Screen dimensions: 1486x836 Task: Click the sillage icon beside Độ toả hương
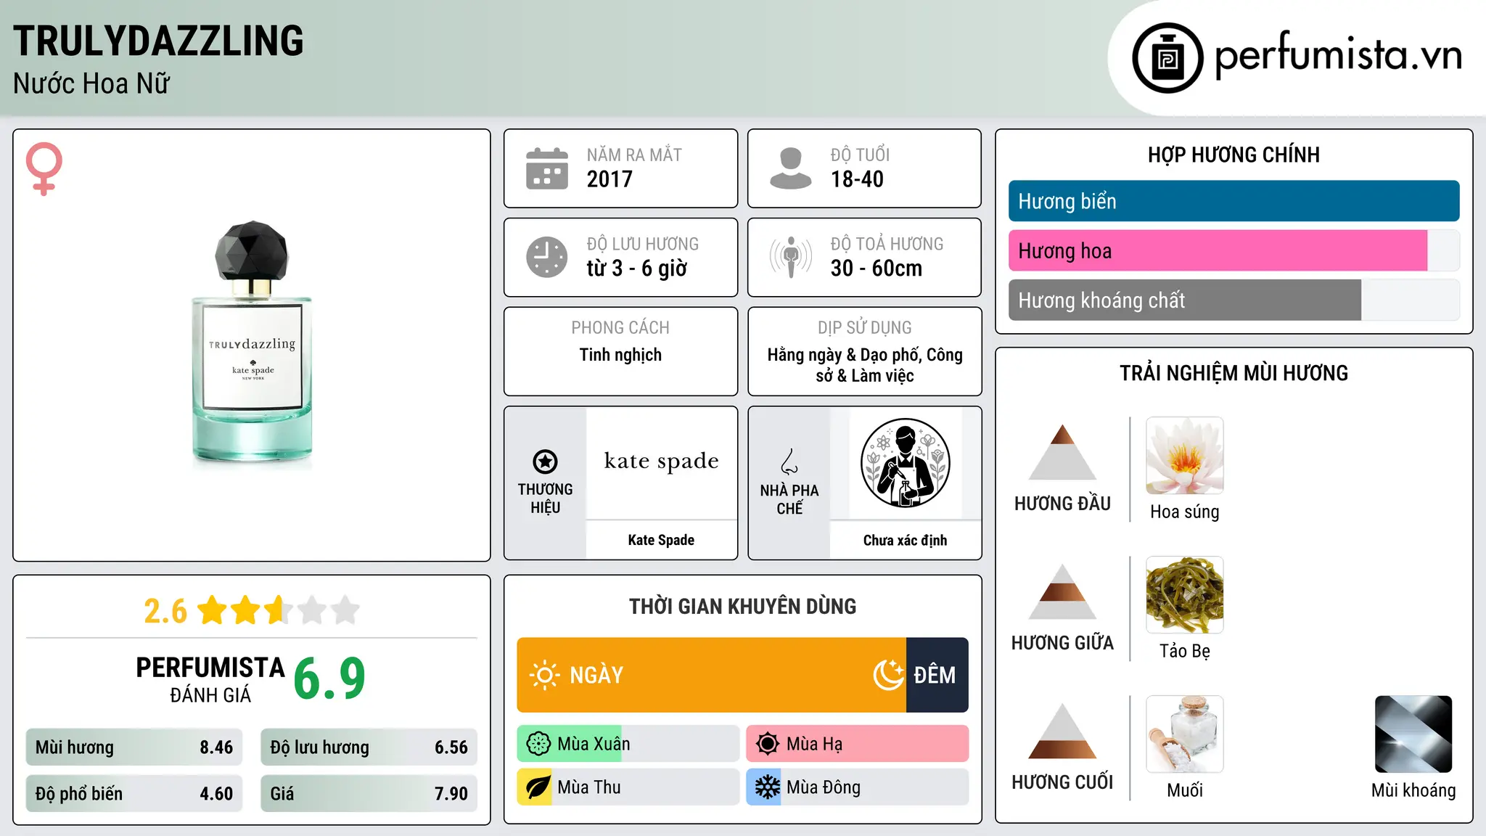[791, 257]
